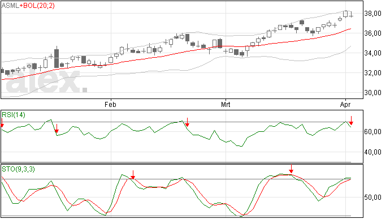390x219 pixels.
Task: Click the STO(9,3,3) panel label
Action: click(x=19, y=169)
